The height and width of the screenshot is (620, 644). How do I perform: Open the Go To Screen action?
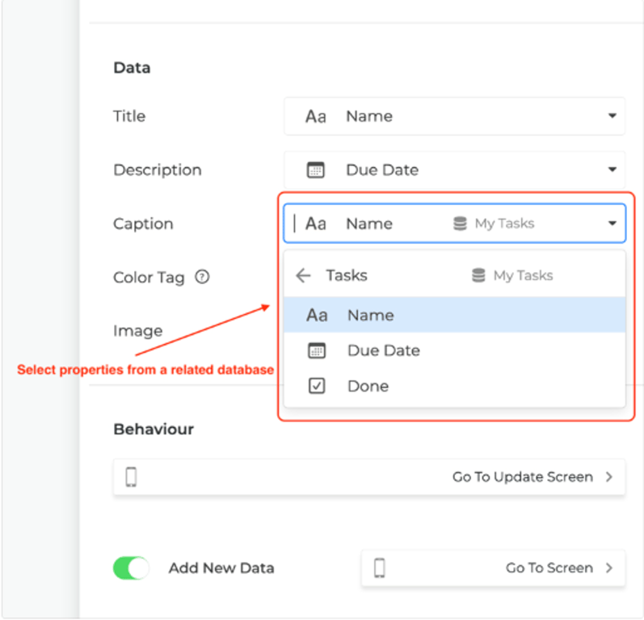(x=493, y=568)
